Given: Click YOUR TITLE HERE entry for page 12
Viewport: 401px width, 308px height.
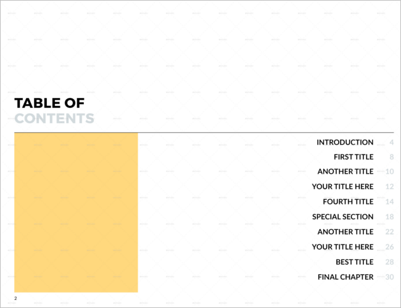Looking at the screenshot, I should pos(342,187).
